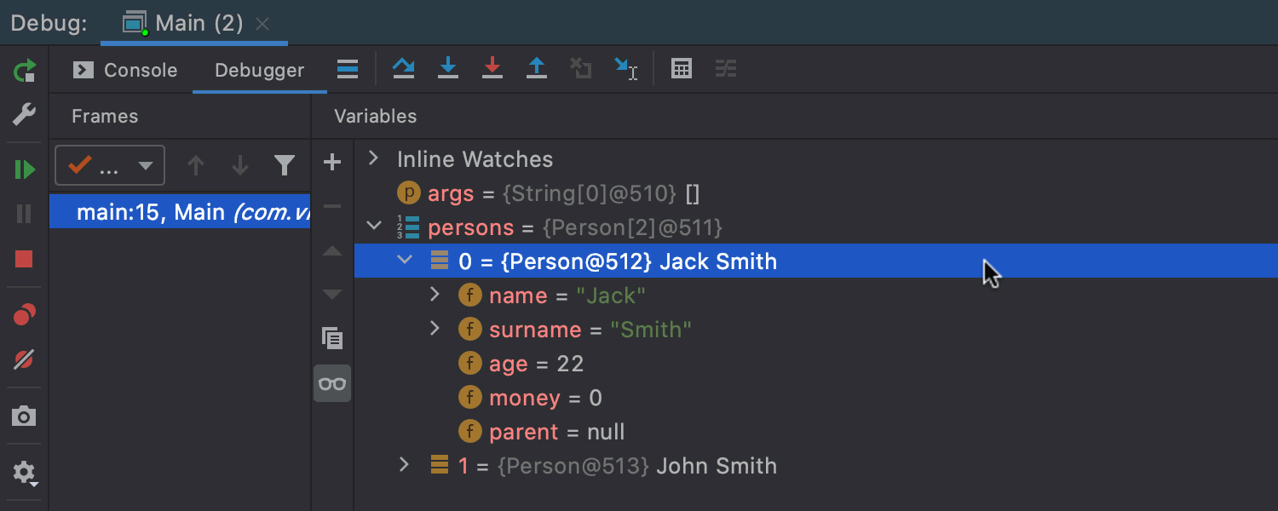This screenshot has height=511, width=1278.
Task: Select the age = 22 field
Action: pos(815,364)
